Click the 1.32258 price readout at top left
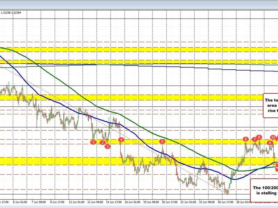The image size is (278, 208). pyautogui.click(x=6, y=13)
